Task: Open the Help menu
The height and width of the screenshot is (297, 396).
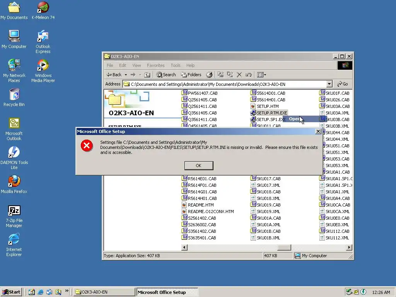Action: pos(190,65)
